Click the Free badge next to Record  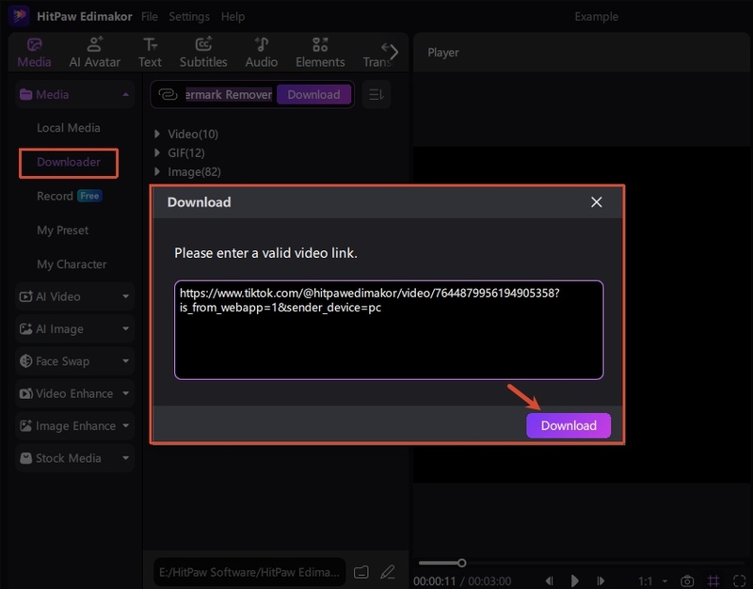point(89,196)
